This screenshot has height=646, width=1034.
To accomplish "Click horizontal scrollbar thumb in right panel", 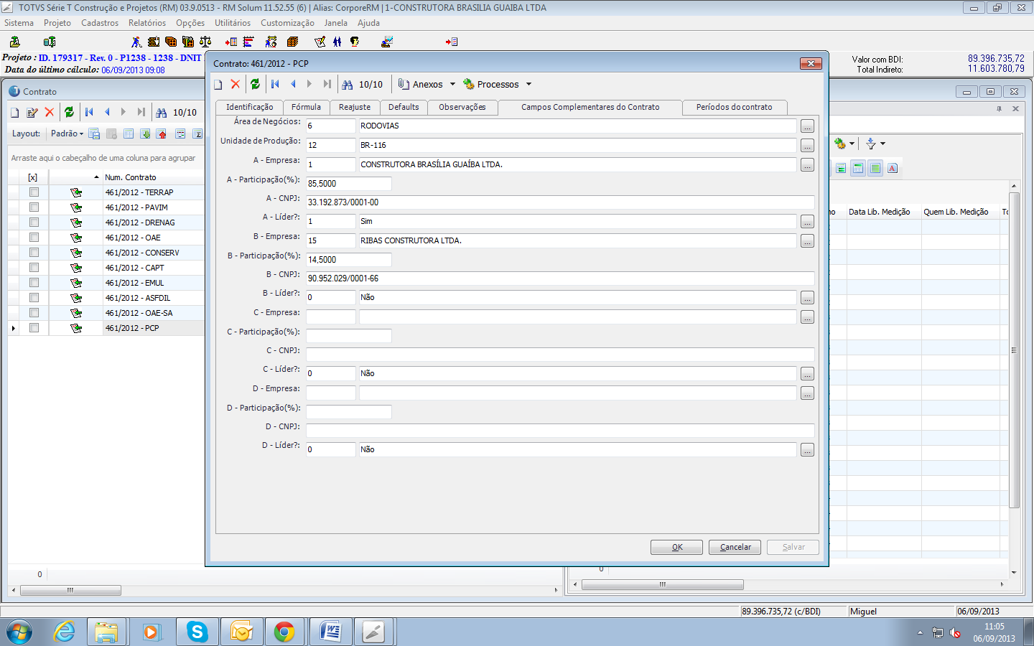I will (662, 584).
